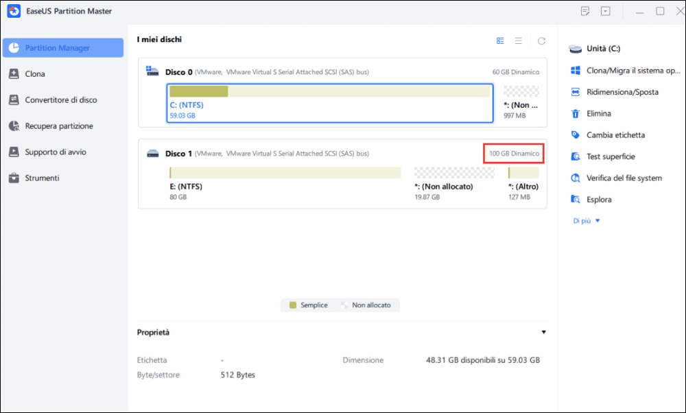Click the Unità (C:) panel heading
The width and height of the screenshot is (686, 413).
coord(603,49)
